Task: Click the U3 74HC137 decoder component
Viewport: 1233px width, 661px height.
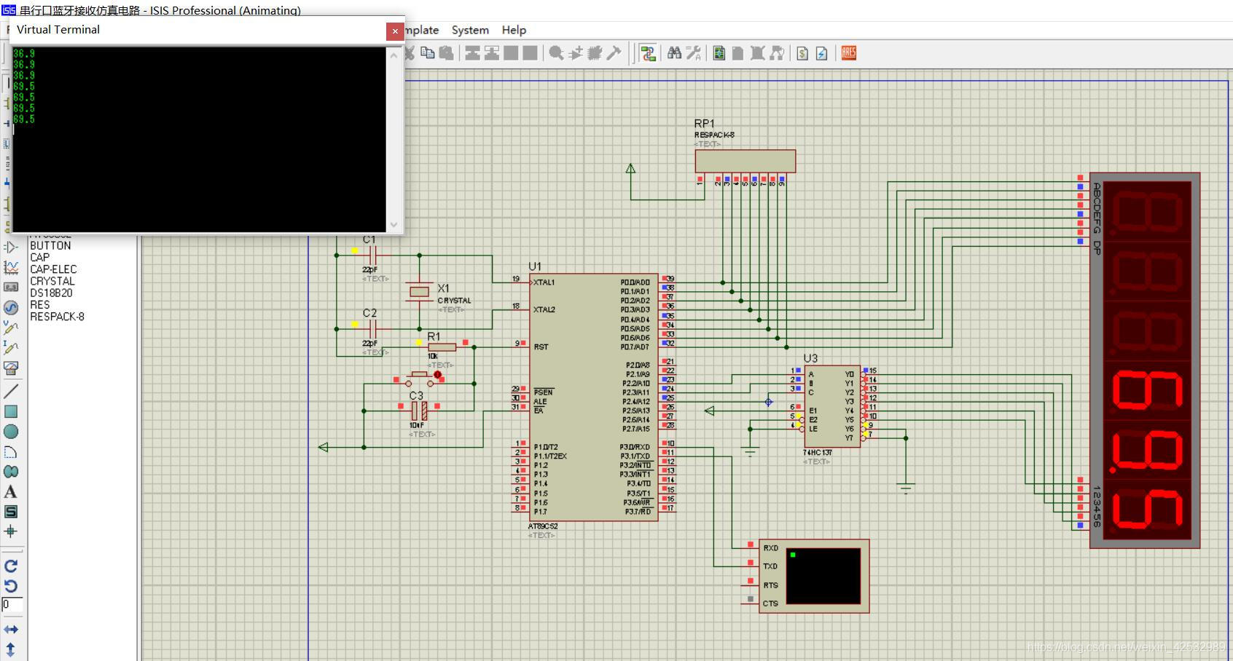Action: (832, 406)
